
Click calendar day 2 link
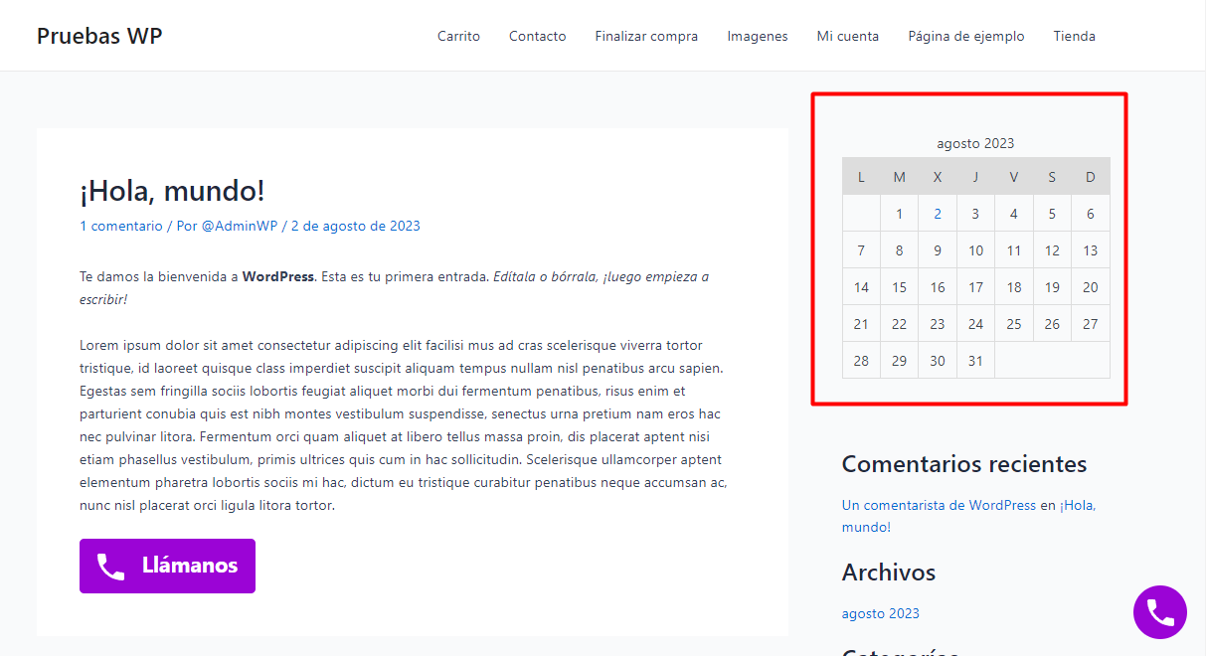pyautogui.click(x=938, y=214)
